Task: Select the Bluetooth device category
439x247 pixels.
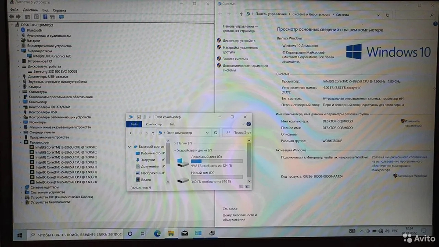Action: (x=34, y=30)
